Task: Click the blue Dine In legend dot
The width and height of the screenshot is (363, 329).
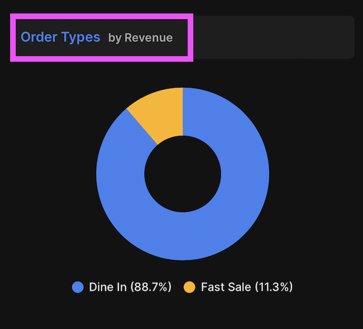Action: click(78, 287)
